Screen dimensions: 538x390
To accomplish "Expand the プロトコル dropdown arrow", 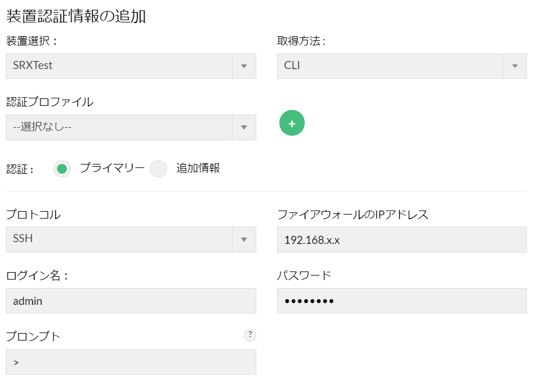I will tap(244, 239).
